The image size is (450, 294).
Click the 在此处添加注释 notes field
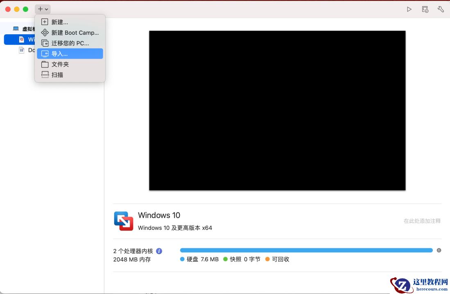tap(422, 221)
